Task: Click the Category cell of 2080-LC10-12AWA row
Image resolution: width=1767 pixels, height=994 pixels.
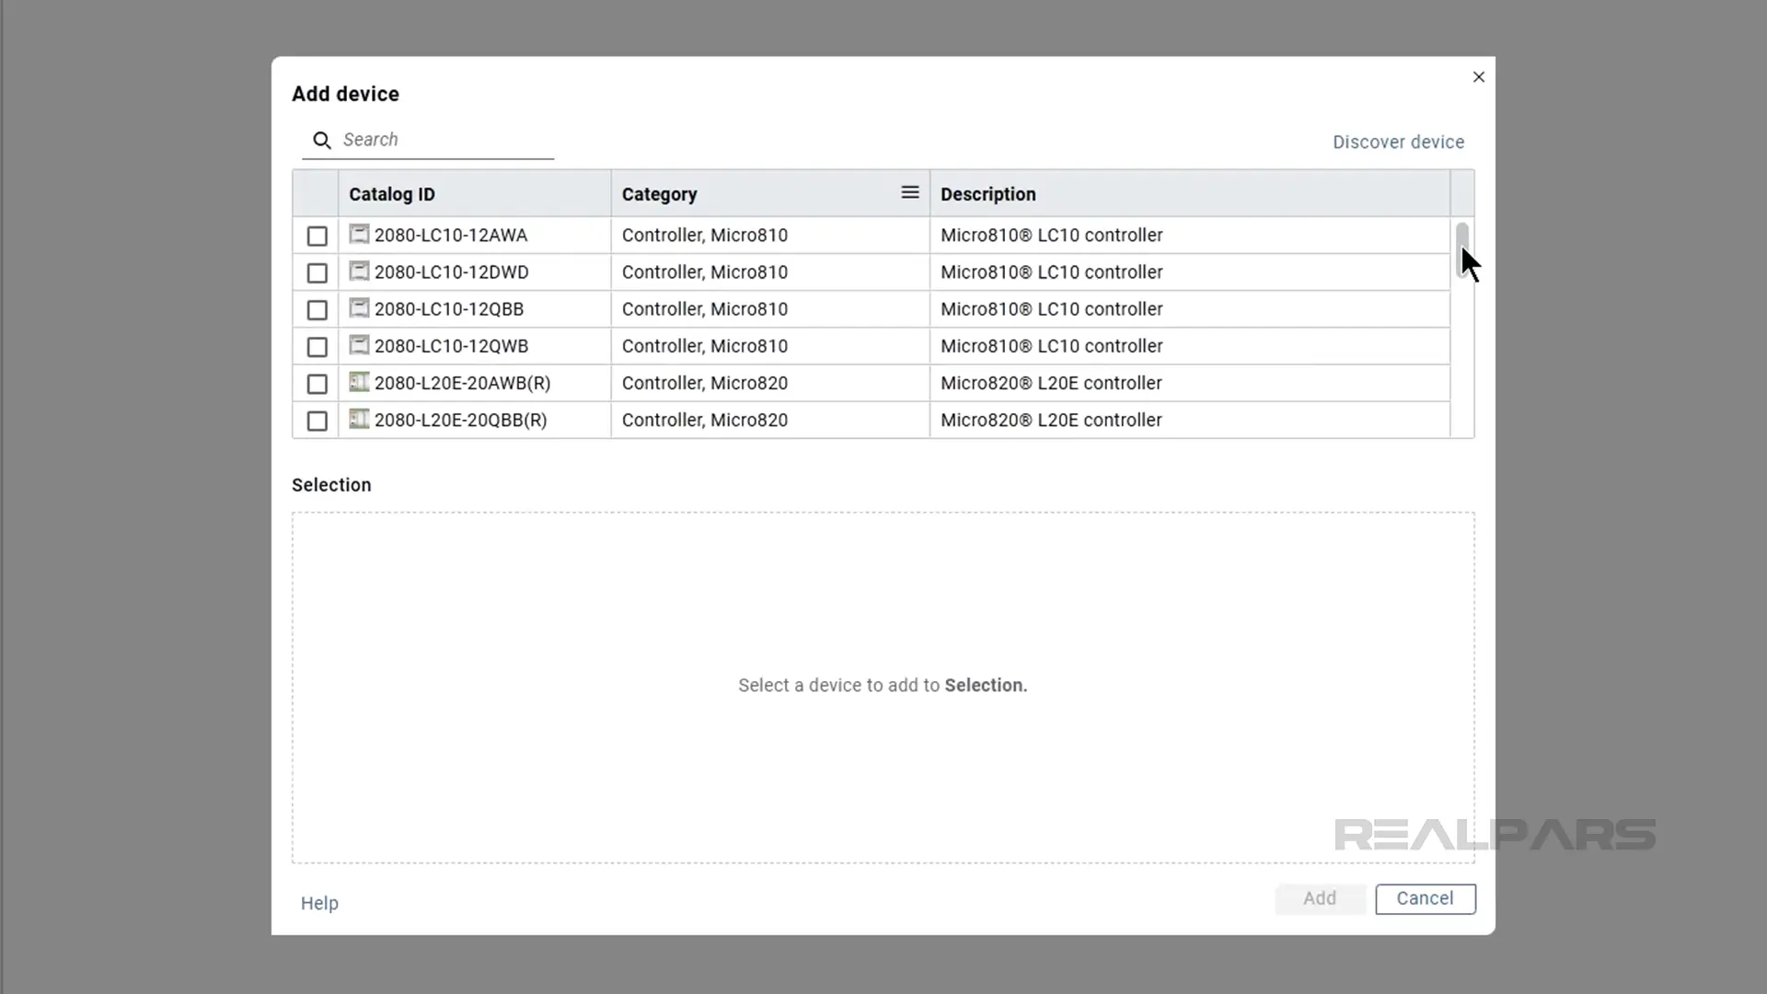Action: (770, 236)
